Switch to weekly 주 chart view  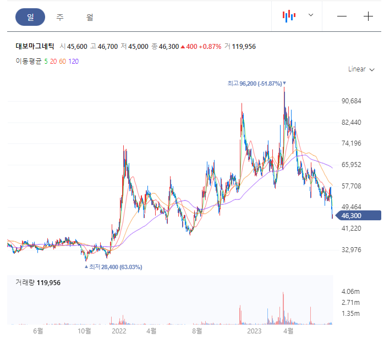point(60,17)
